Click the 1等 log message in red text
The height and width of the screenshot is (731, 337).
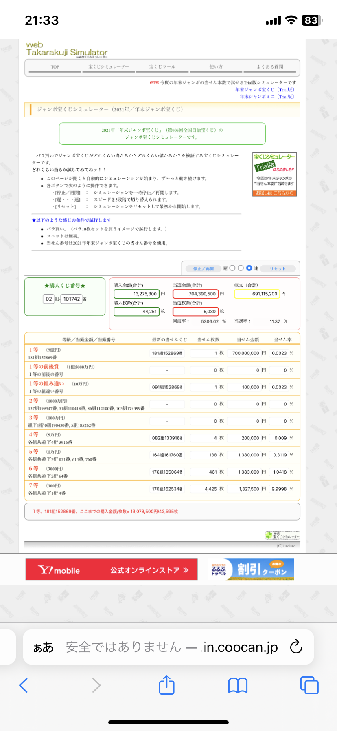click(x=105, y=512)
